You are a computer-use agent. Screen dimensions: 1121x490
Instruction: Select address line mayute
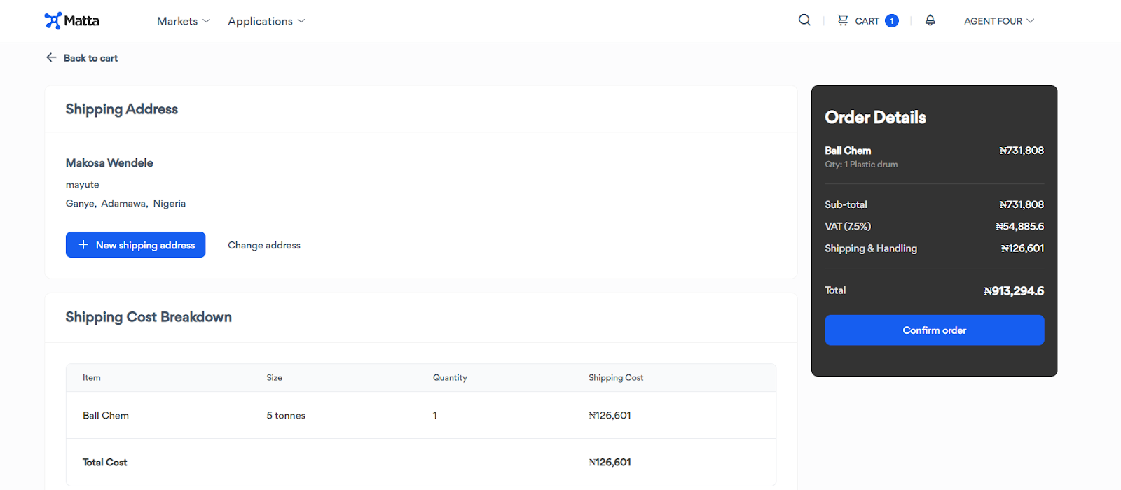83,185
